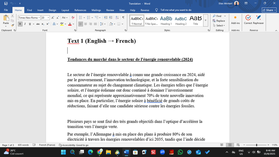Open the File menu
Image resolution: width=279 pixels, height=157 pixels.
[x=6, y=10]
